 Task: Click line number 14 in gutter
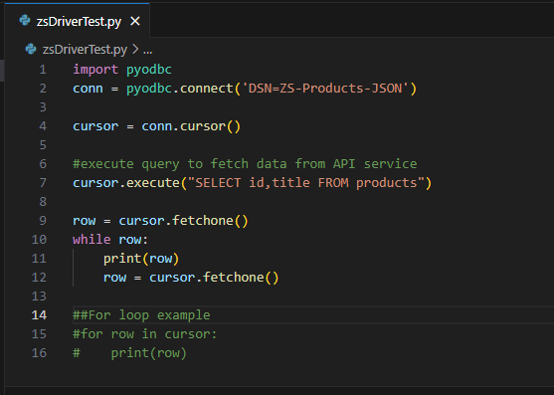point(39,315)
